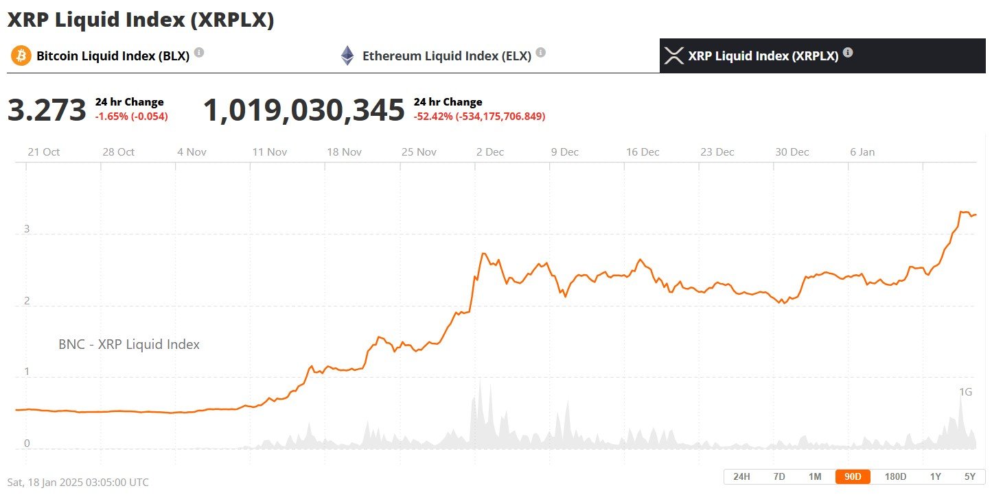Show the 5Y chart range
Image resolution: width=992 pixels, height=497 pixels.
coord(969,476)
